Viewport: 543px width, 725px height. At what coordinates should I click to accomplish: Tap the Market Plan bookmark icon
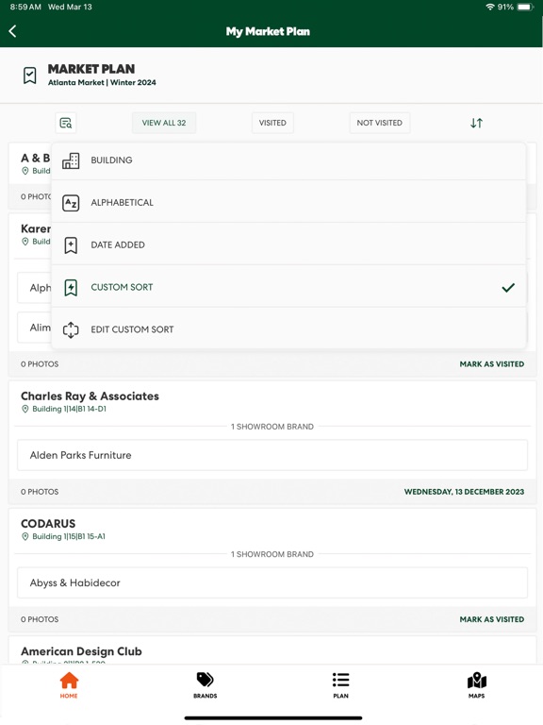pyautogui.click(x=29, y=75)
